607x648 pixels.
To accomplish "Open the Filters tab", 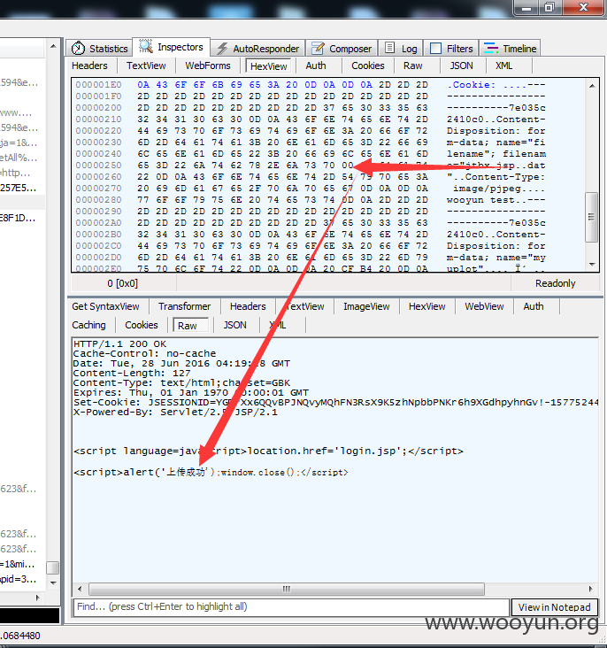I will [451, 49].
